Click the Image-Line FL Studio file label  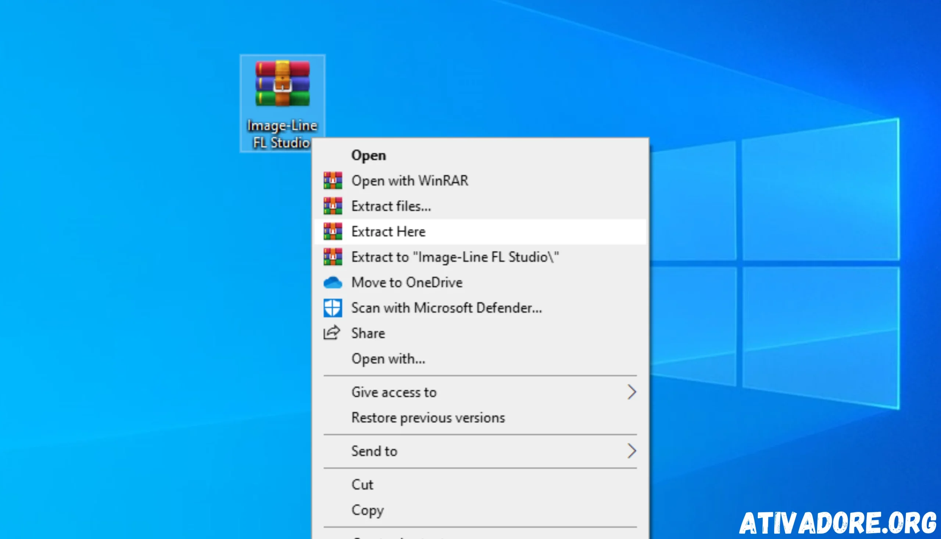[x=282, y=134]
